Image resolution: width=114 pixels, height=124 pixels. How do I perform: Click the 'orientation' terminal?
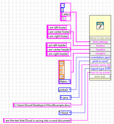(100, 57)
